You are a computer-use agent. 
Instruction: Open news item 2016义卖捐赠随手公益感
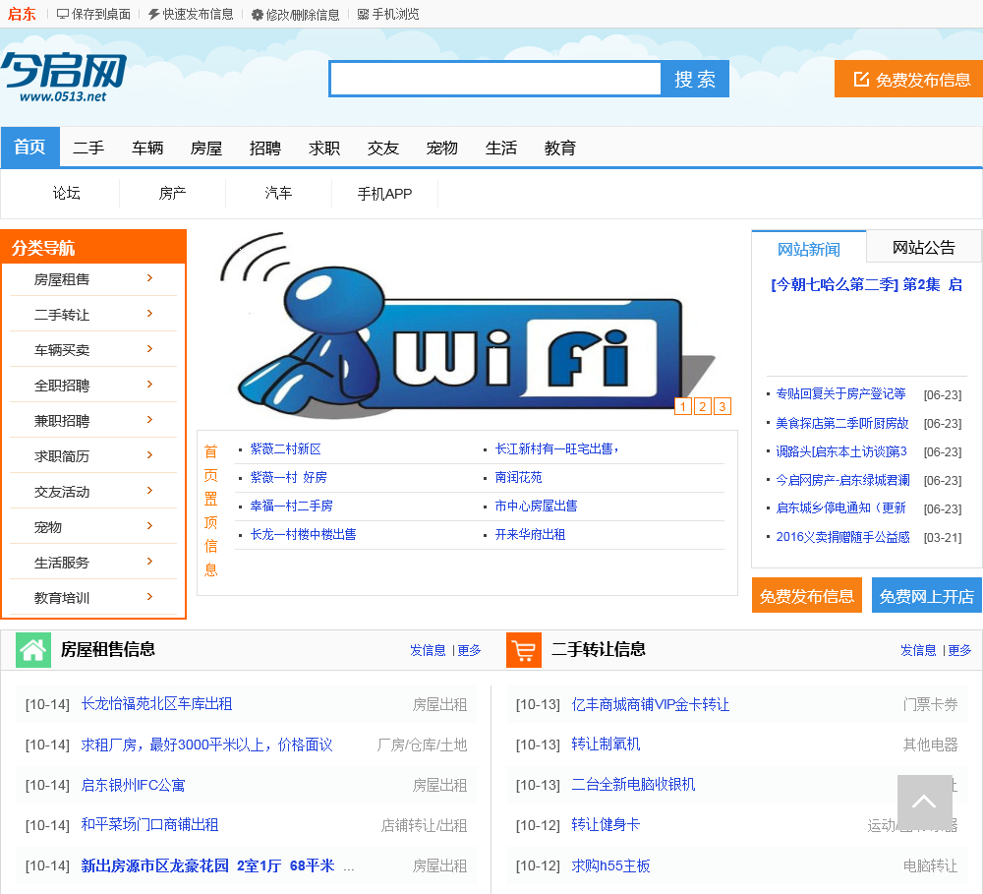[x=842, y=537]
